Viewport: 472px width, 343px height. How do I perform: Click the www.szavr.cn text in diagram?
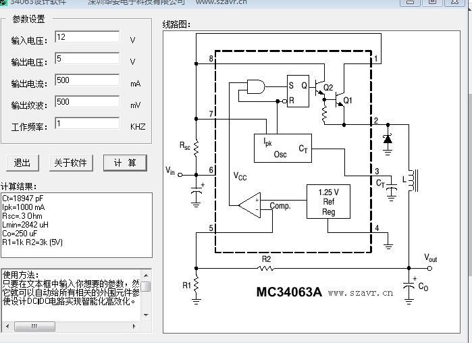pyautogui.click(x=361, y=293)
